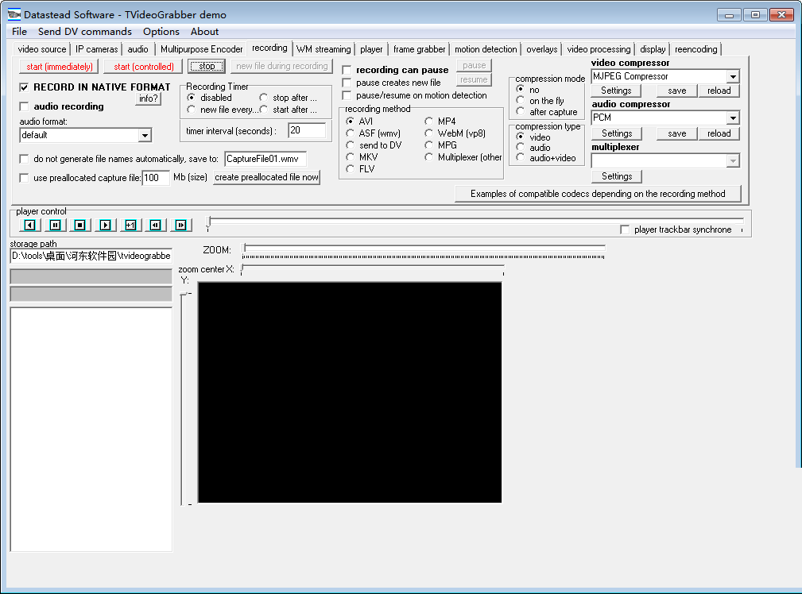Screen dimensions: 802x594
Task: Open video compressor Settings button
Action: [616, 91]
